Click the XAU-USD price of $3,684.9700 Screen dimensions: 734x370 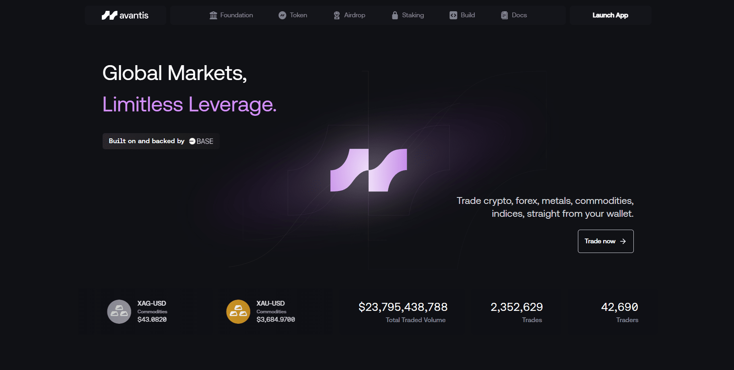point(275,319)
